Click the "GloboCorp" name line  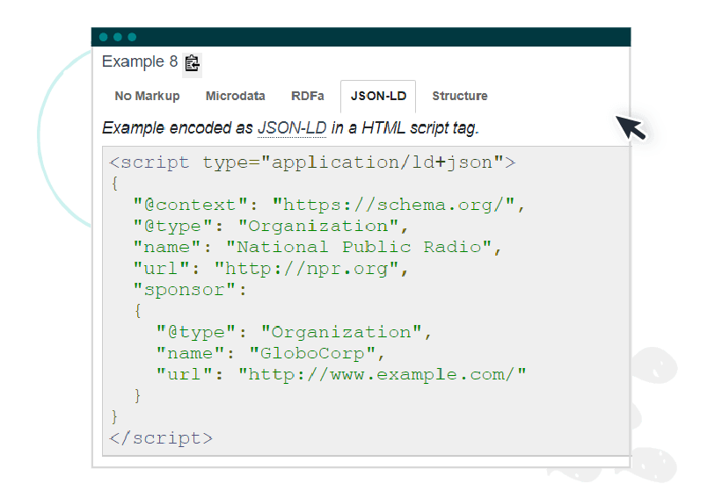tap(271, 354)
